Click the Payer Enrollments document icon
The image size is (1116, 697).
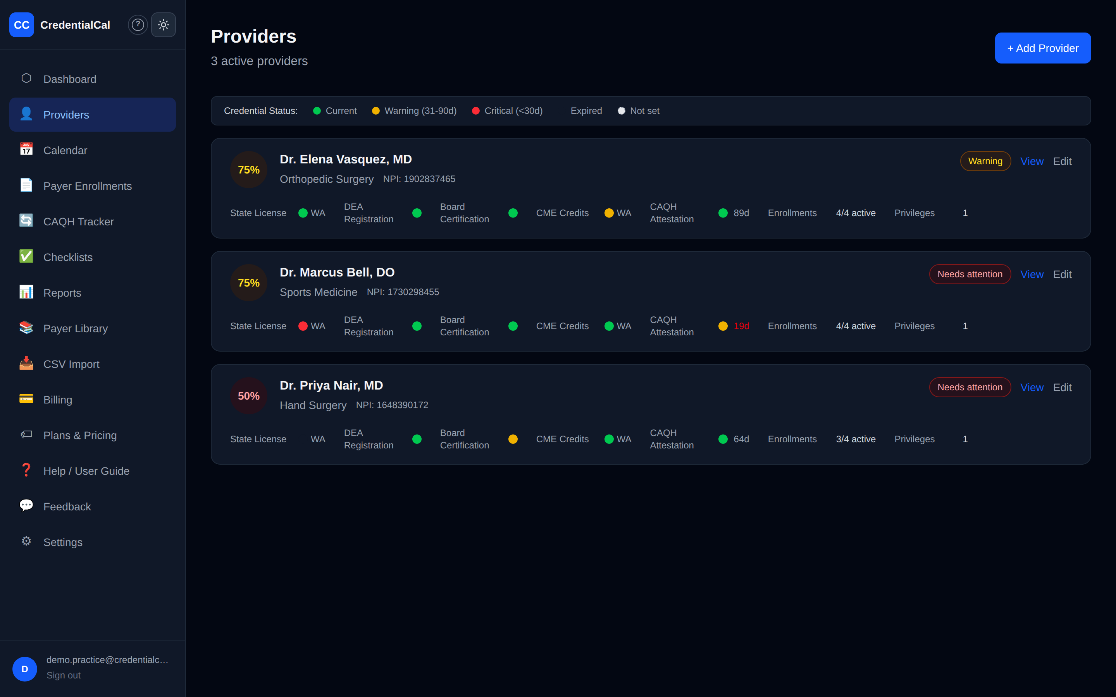[26, 185]
